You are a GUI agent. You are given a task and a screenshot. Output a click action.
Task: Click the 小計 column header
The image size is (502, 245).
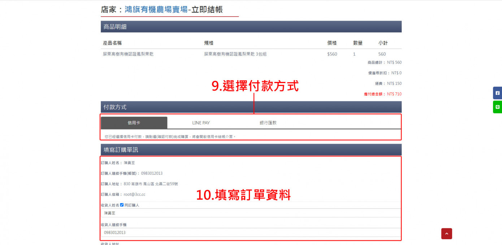383,43
